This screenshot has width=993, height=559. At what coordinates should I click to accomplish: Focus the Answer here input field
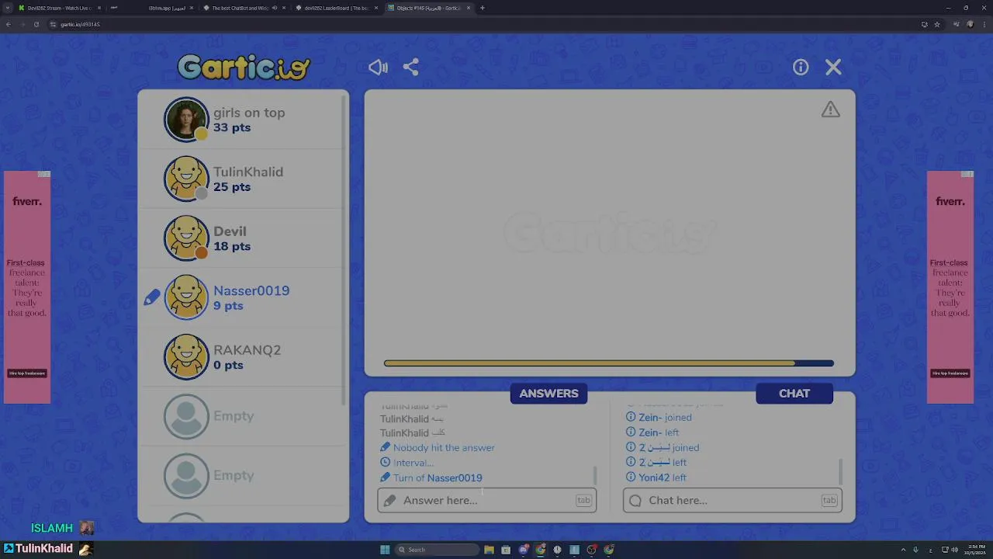click(487, 500)
